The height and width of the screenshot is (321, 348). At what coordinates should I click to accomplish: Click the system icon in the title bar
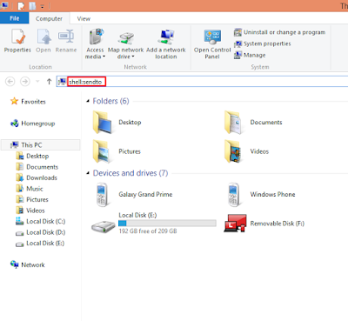click(4, 5)
